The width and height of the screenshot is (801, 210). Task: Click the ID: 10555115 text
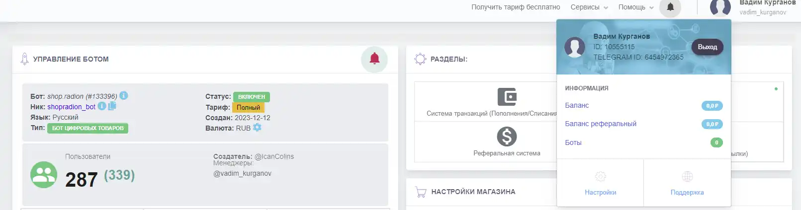point(614,47)
